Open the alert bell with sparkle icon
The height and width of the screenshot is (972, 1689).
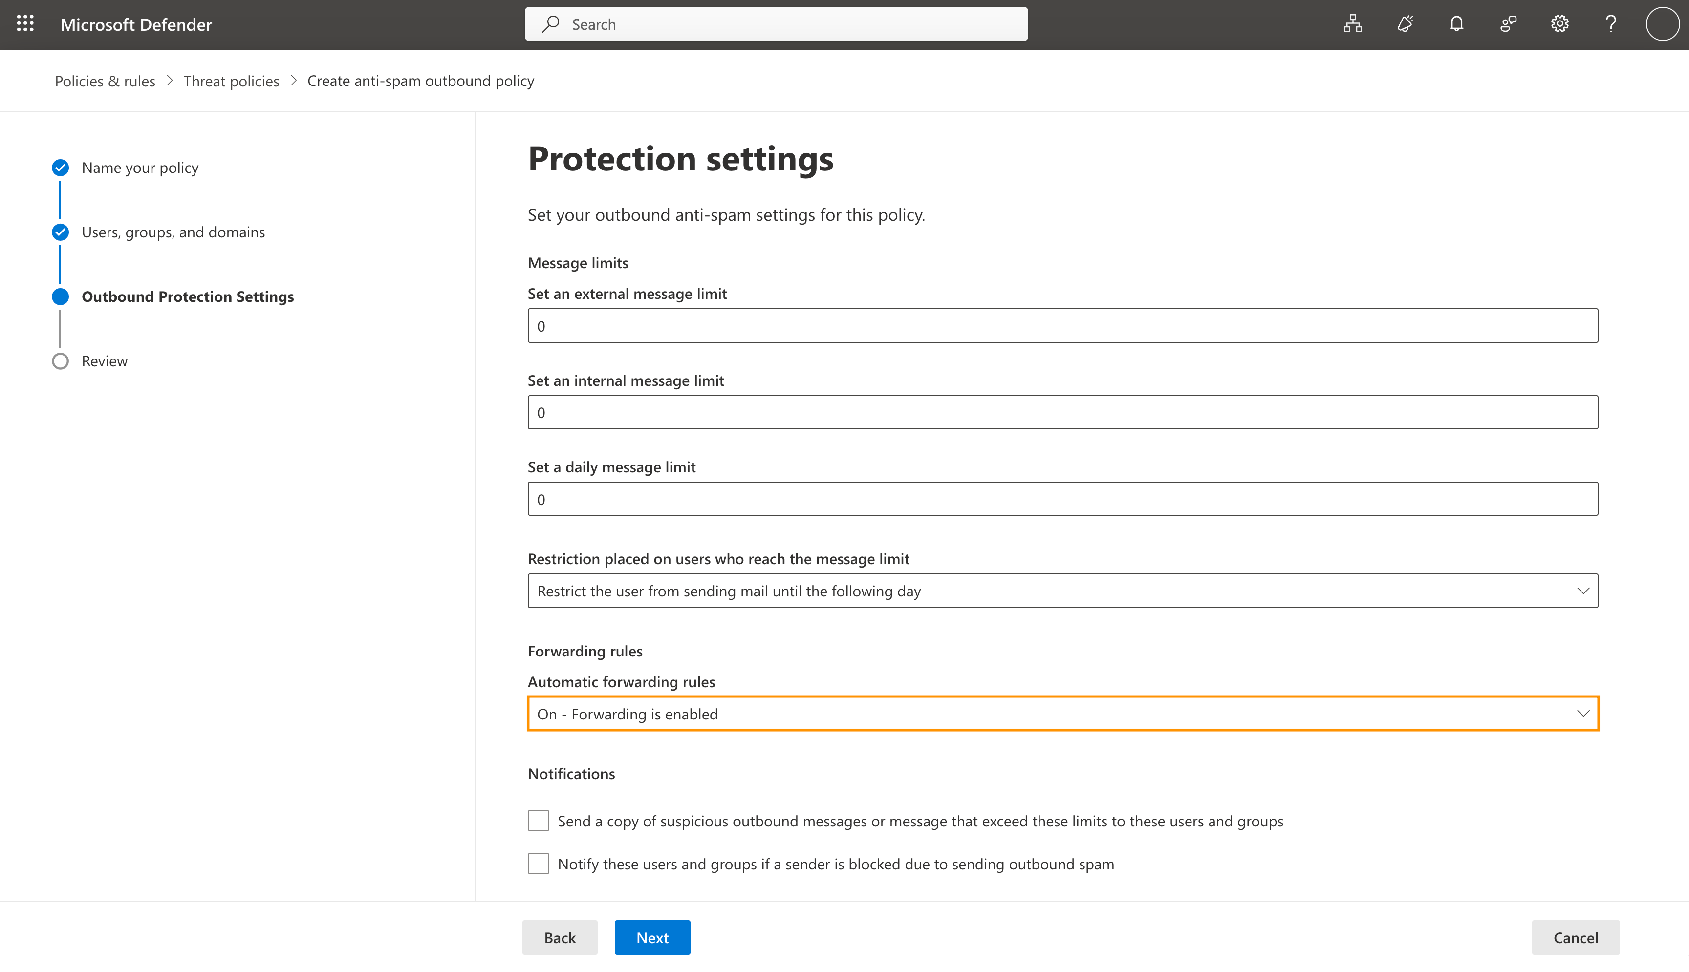[x=1405, y=24]
